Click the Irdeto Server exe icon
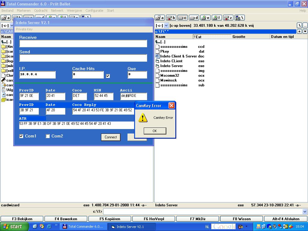Viewport: 308px width, 231px height. [157, 66]
